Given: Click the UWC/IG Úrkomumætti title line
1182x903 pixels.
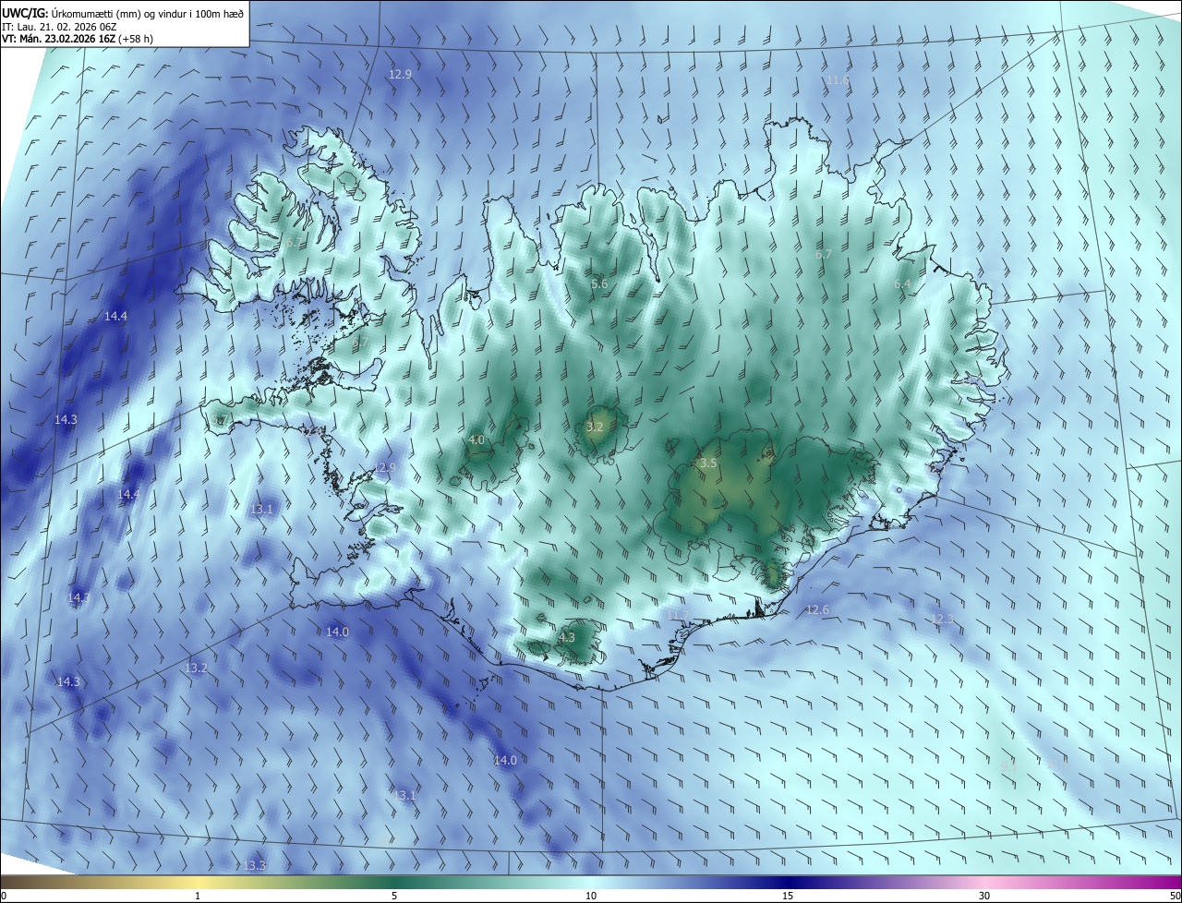Looking at the screenshot, I should pyautogui.click(x=122, y=14).
